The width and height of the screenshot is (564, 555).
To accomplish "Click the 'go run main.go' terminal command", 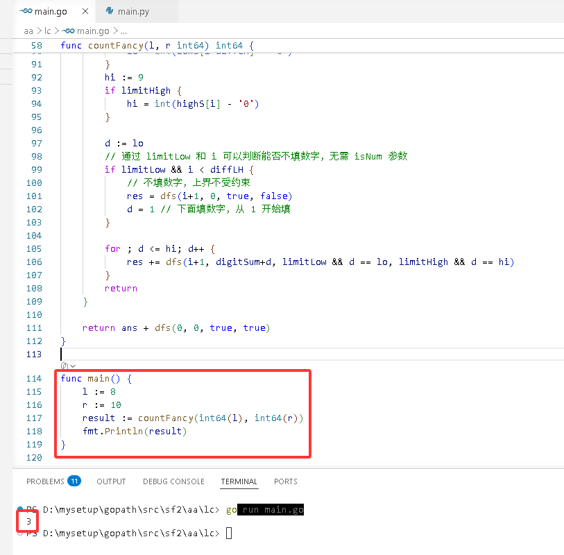I will tap(265, 510).
